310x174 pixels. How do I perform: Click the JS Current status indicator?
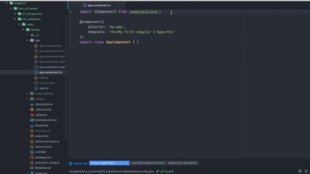(165, 171)
